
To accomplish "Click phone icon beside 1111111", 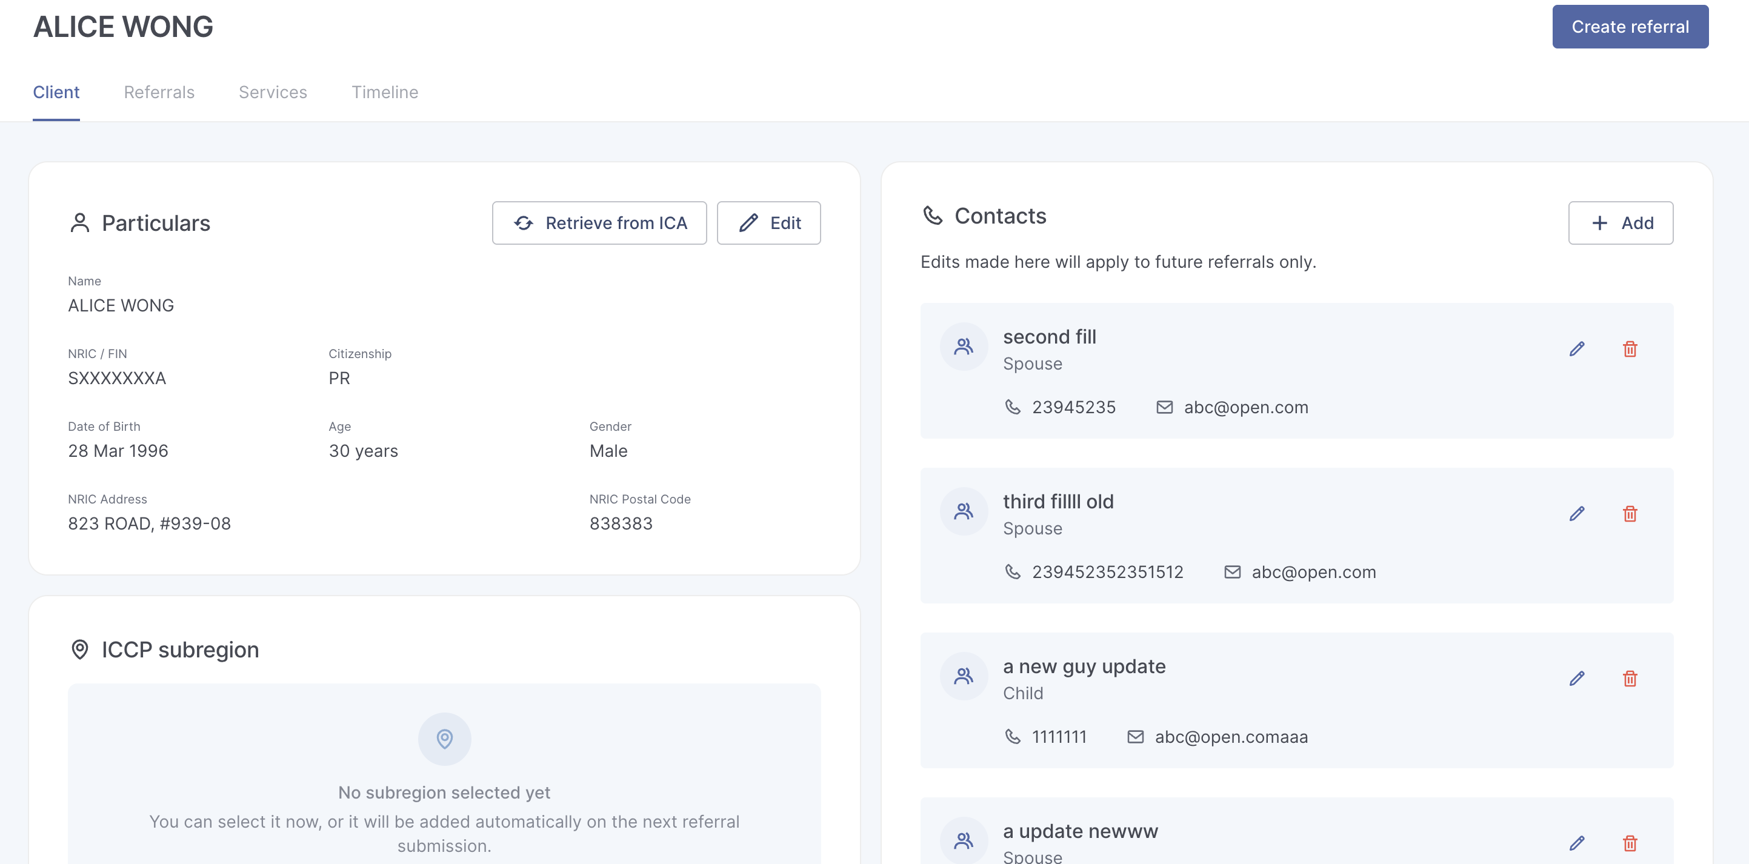I will coord(1012,737).
